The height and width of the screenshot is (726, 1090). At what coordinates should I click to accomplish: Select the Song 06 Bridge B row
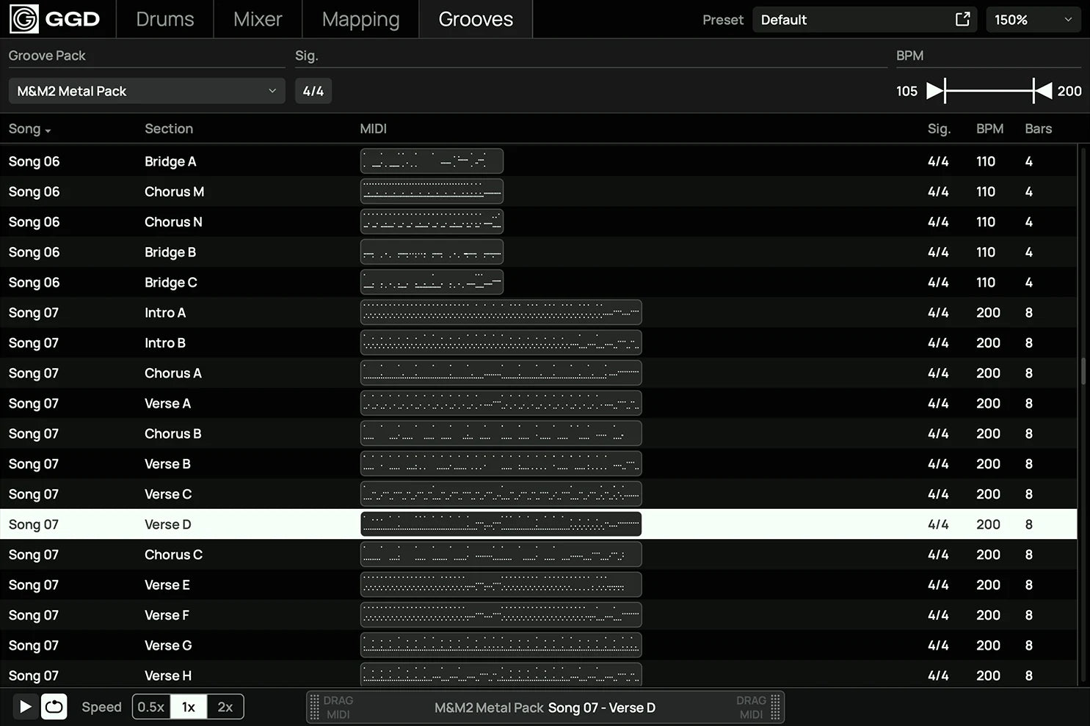pos(170,252)
